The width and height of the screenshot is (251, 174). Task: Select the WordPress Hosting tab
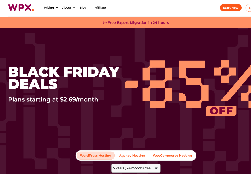[96, 156]
